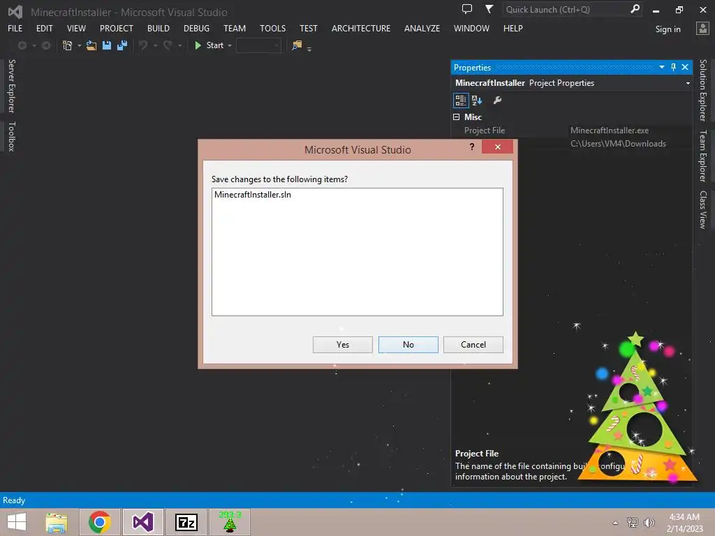Click the New Project toolbar icon
715x536 pixels.
[x=68, y=45]
